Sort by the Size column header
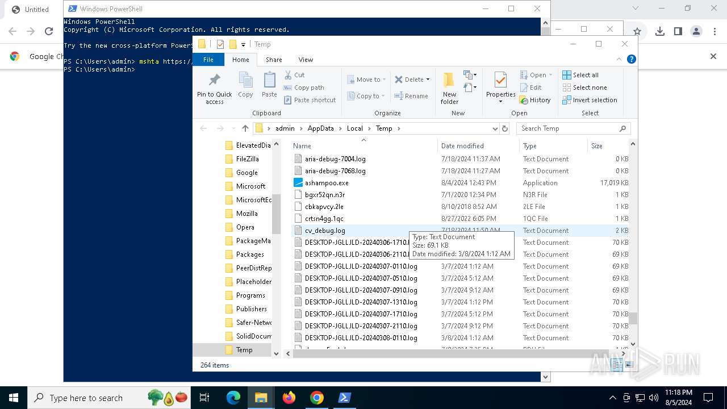 608,146
